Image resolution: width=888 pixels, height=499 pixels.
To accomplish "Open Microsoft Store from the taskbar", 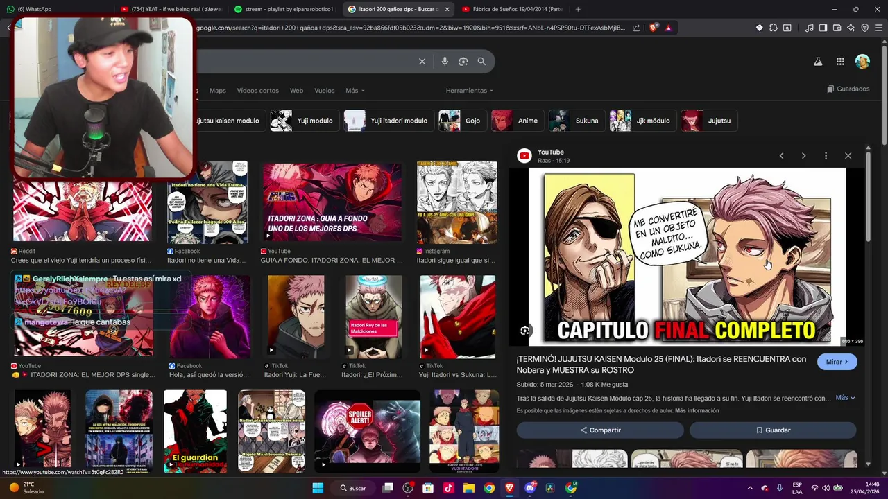I will pyautogui.click(x=428, y=488).
